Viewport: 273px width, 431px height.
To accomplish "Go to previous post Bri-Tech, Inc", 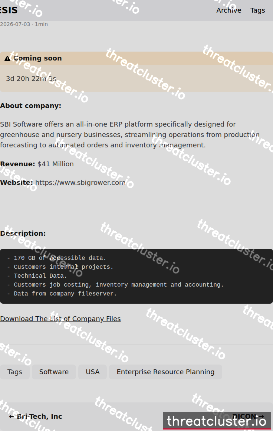I will [x=36, y=417].
